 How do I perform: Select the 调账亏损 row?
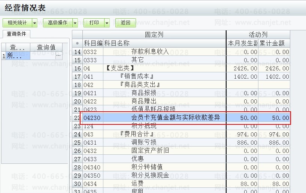pos(144,142)
